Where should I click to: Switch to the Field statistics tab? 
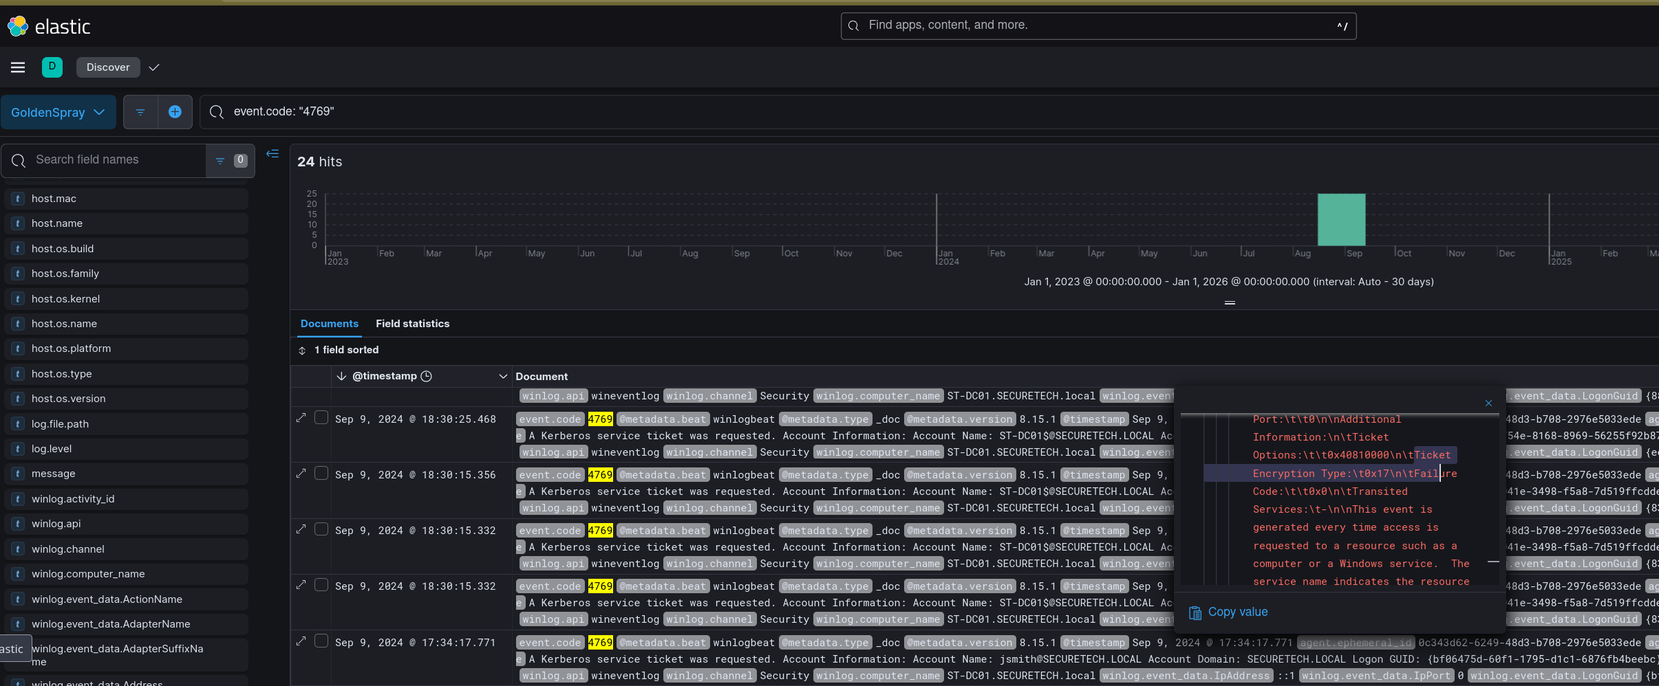(x=412, y=324)
